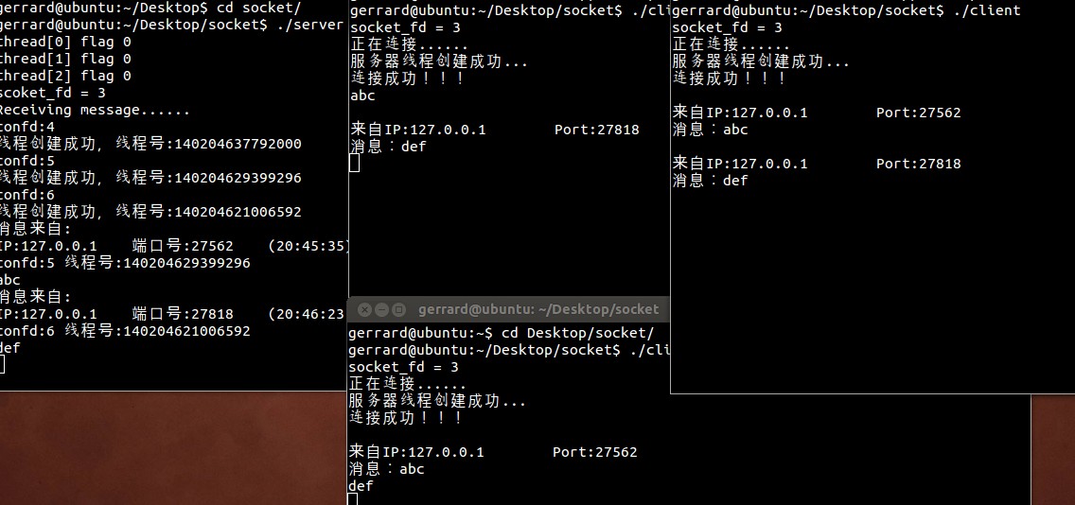The width and height of the screenshot is (1075, 505).
Task: Click 'def' message in server terminal
Action: coord(10,348)
